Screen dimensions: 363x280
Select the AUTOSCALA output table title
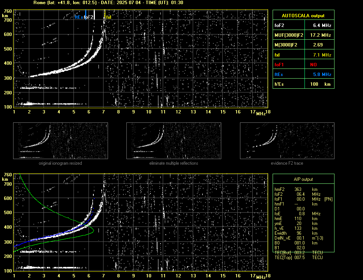click(303, 16)
